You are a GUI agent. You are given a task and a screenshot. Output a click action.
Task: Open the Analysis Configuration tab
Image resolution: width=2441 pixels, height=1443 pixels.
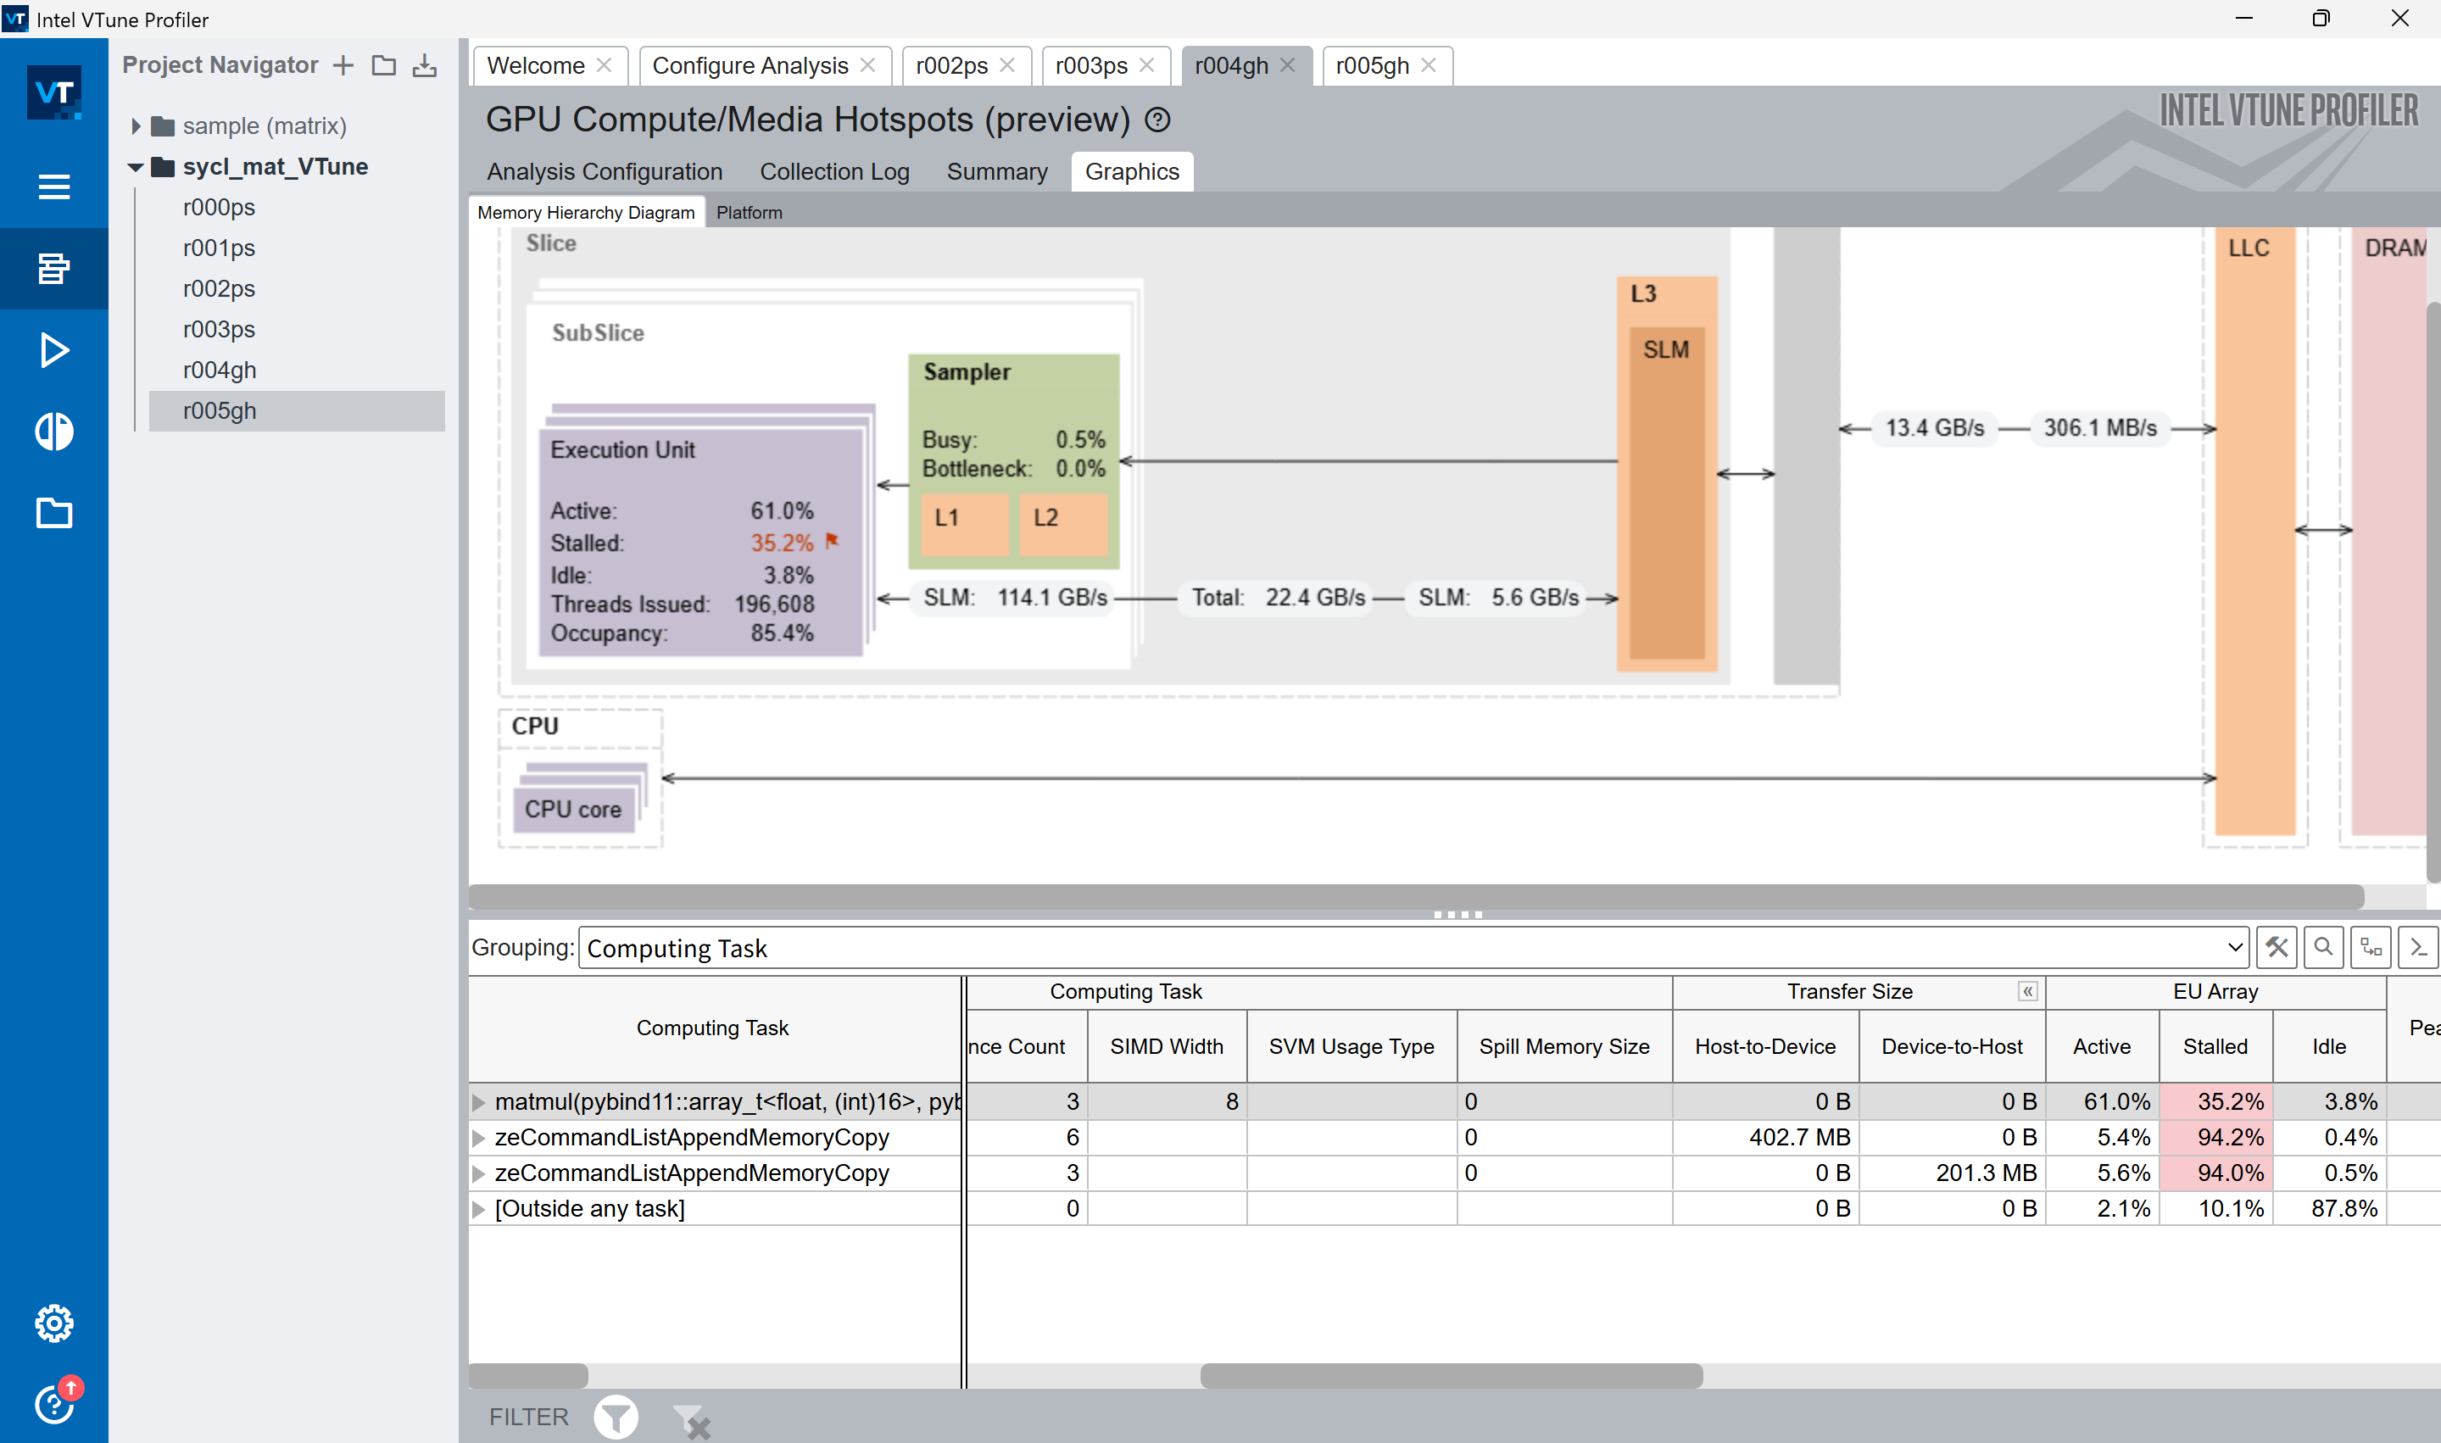coord(605,172)
